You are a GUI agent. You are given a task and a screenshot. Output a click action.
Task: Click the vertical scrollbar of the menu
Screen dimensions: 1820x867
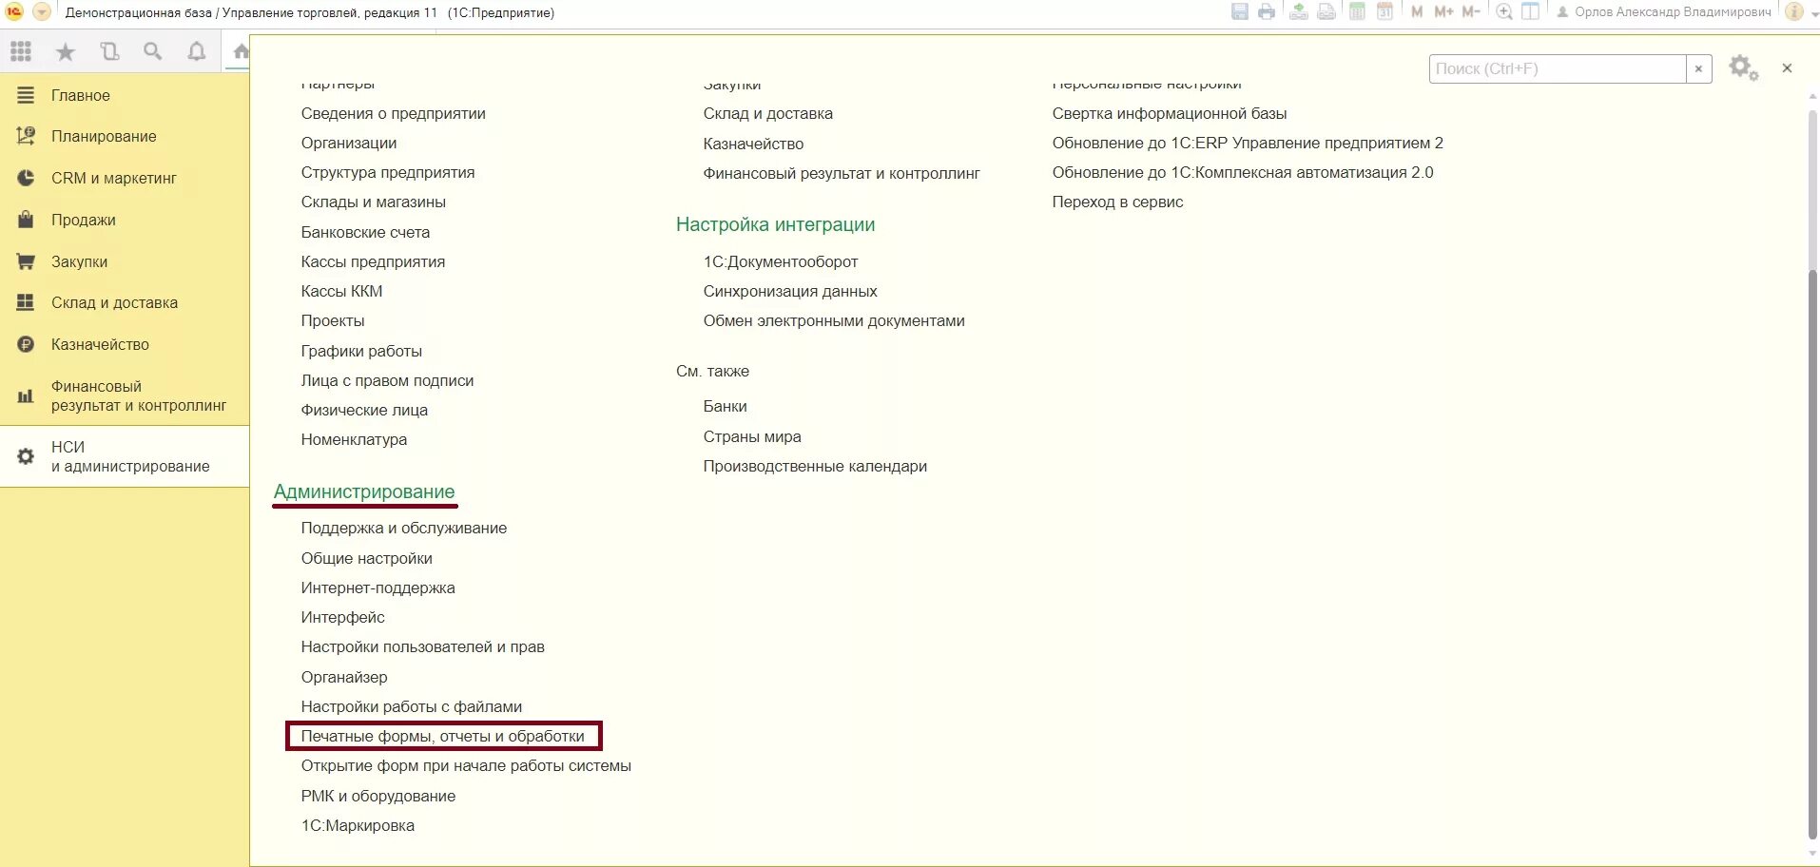[1812, 556]
